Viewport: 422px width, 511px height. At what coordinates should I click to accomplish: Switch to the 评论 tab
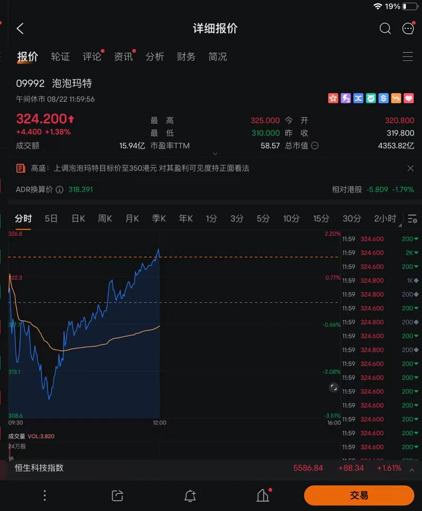pos(92,57)
